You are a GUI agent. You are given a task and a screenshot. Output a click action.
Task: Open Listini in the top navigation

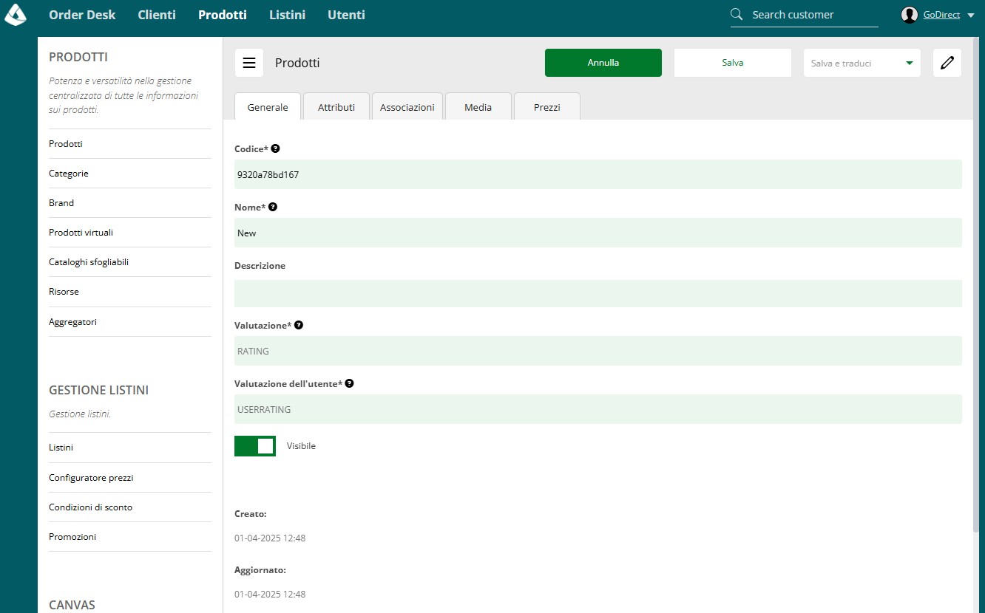287,15
